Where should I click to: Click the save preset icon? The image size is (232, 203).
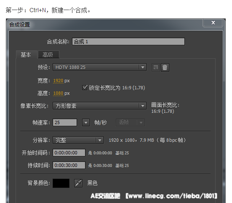pyautogui.click(x=156, y=68)
